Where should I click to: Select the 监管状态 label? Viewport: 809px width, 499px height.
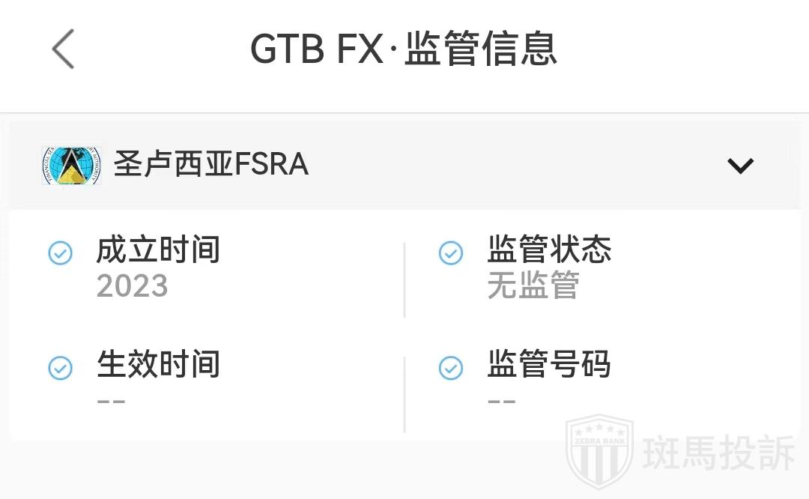tap(549, 250)
